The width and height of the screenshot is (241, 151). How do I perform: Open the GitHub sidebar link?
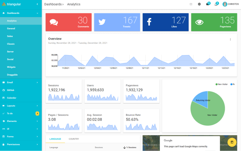click(21, 90)
